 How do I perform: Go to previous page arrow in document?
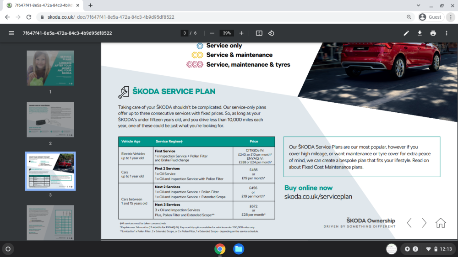coord(409,223)
